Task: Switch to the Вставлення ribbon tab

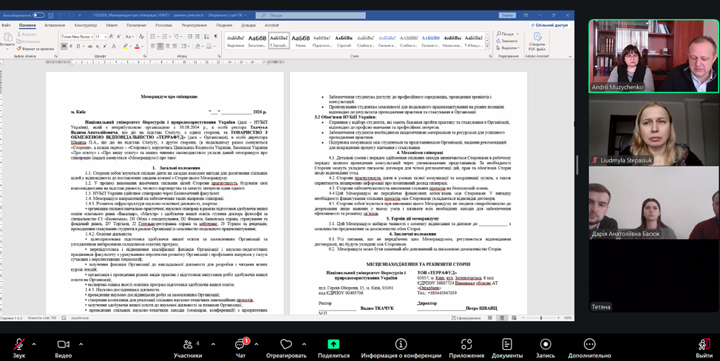Action: coord(55,25)
